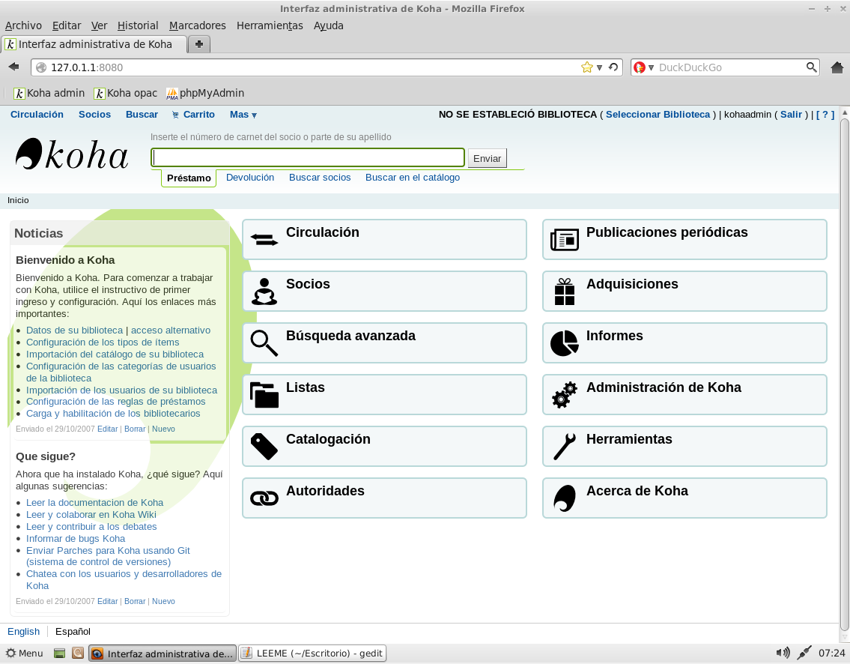Open the Archivo menu
The height and width of the screenshot is (664, 850).
click(23, 25)
